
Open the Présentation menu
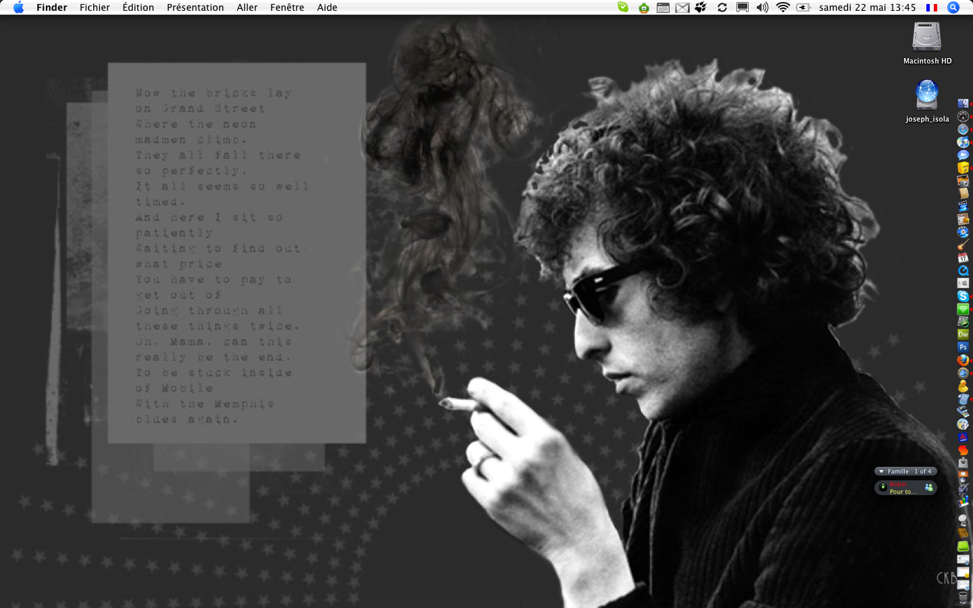[x=195, y=7]
